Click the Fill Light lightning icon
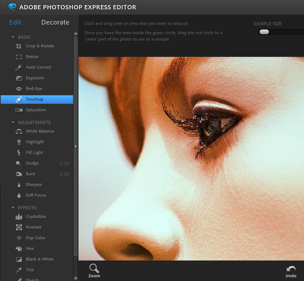Image resolution: width=304 pixels, height=281 pixels. click(19, 153)
